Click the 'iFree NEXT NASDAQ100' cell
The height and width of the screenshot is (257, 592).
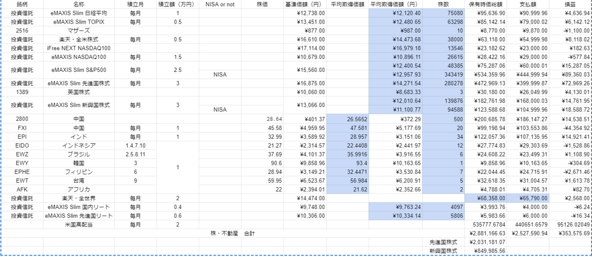click(x=79, y=48)
